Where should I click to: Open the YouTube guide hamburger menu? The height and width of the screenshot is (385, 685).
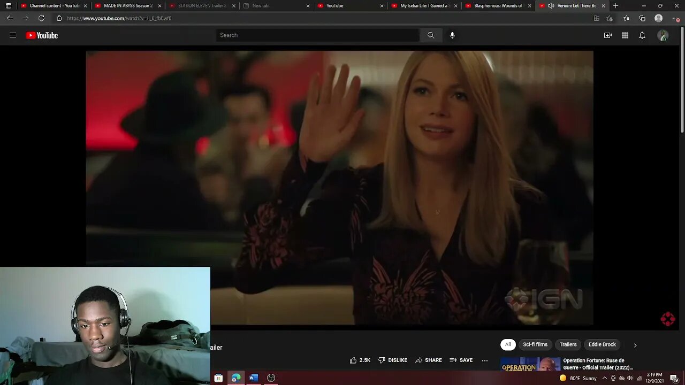click(13, 35)
